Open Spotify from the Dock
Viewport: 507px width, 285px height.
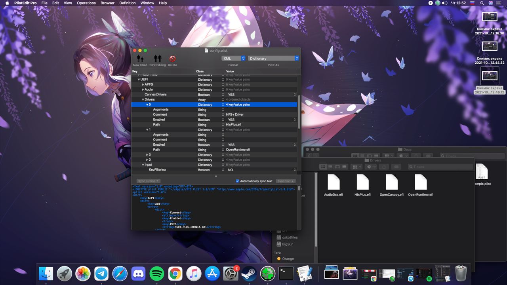pos(157,274)
